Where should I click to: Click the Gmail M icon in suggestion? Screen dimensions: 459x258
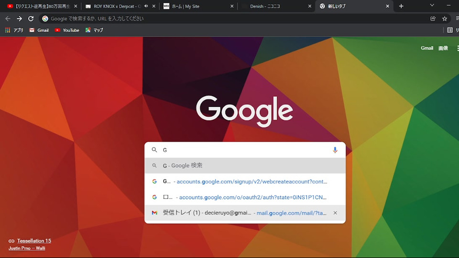tap(154, 213)
